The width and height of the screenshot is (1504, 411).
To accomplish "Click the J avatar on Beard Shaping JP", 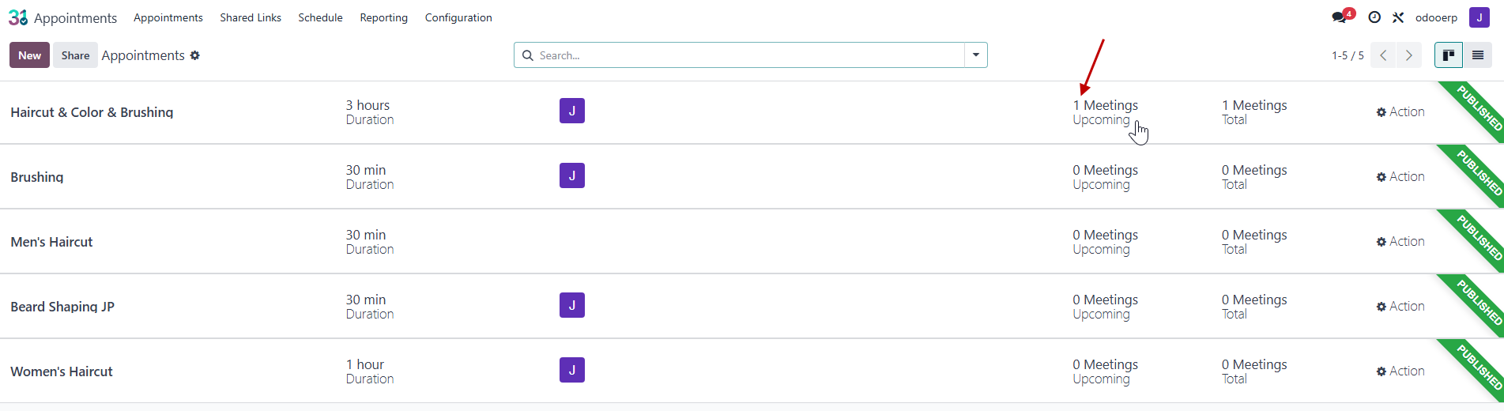I will tap(572, 305).
